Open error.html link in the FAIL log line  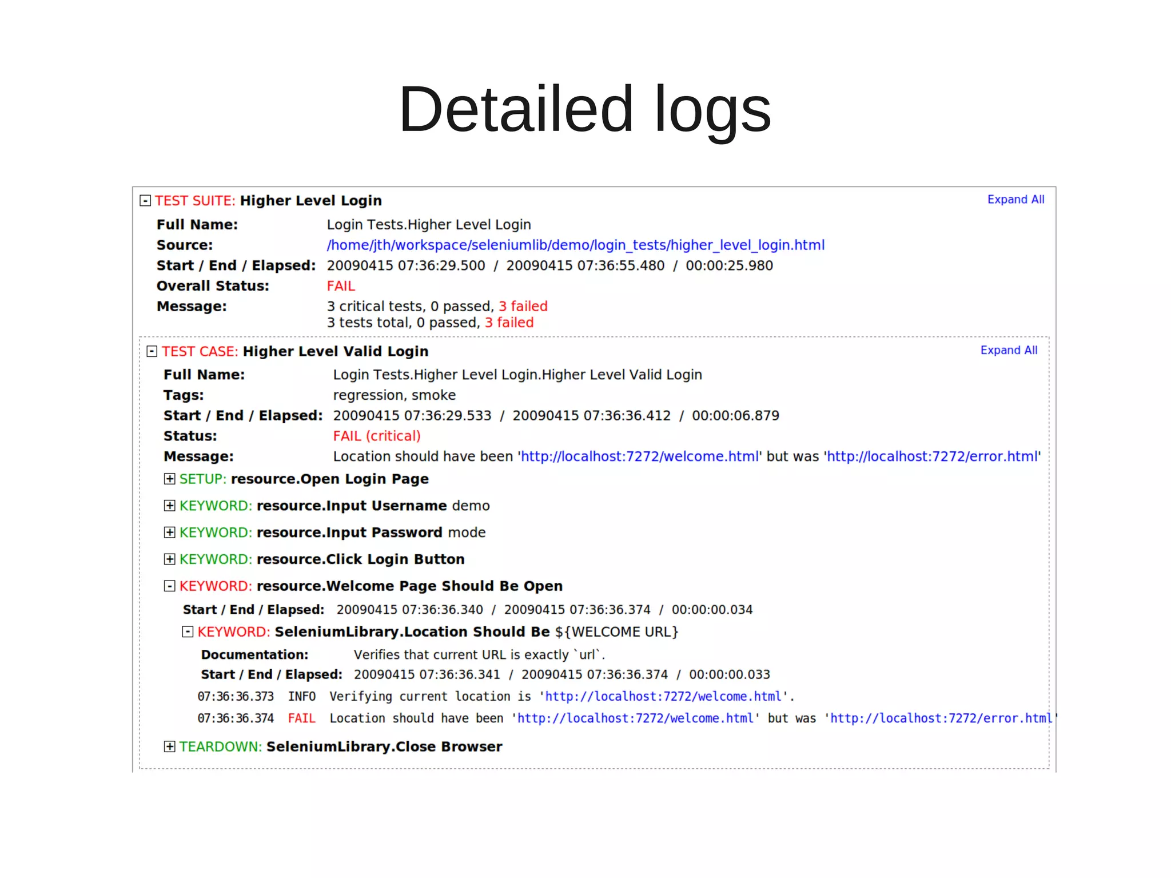pos(941,718)
